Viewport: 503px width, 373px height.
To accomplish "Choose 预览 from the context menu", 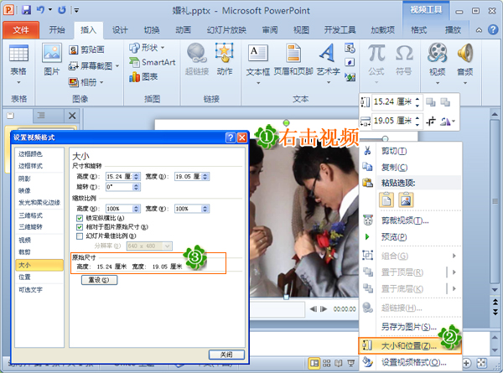I will click(x=411, y=236).
